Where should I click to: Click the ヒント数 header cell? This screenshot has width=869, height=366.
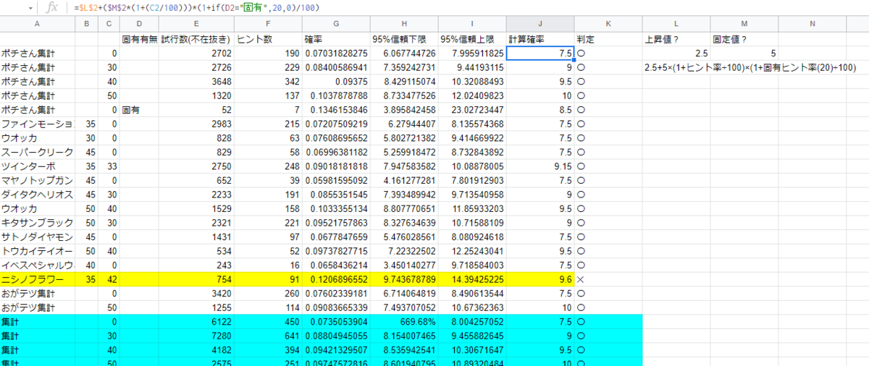[x=268, y=39]
